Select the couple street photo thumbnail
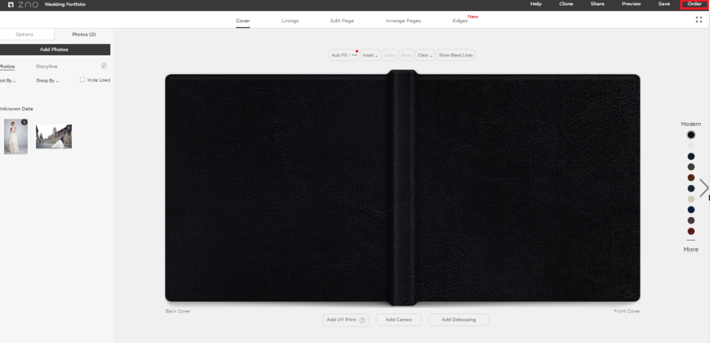The height and width of the screenshot is (343, 710). pyautogui.click(x=54, y=136)
